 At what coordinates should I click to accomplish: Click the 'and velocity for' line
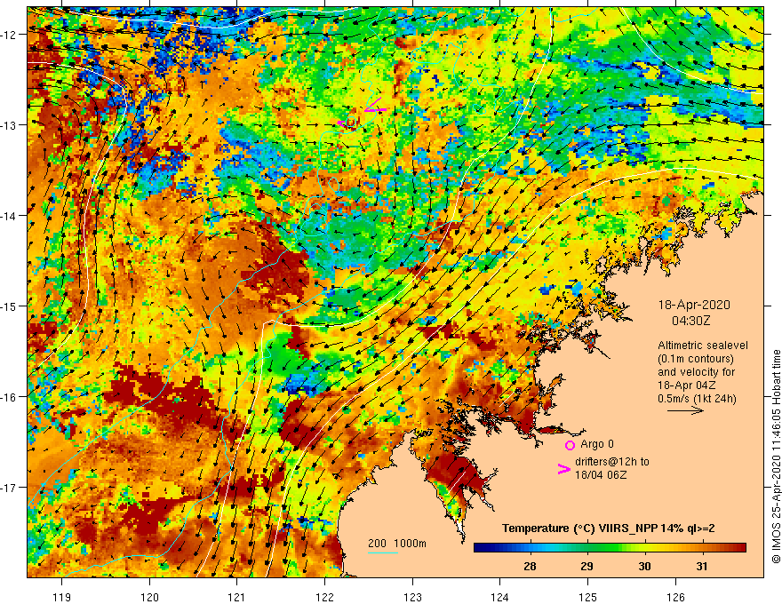pyautogui.click(x=696, y=372)
